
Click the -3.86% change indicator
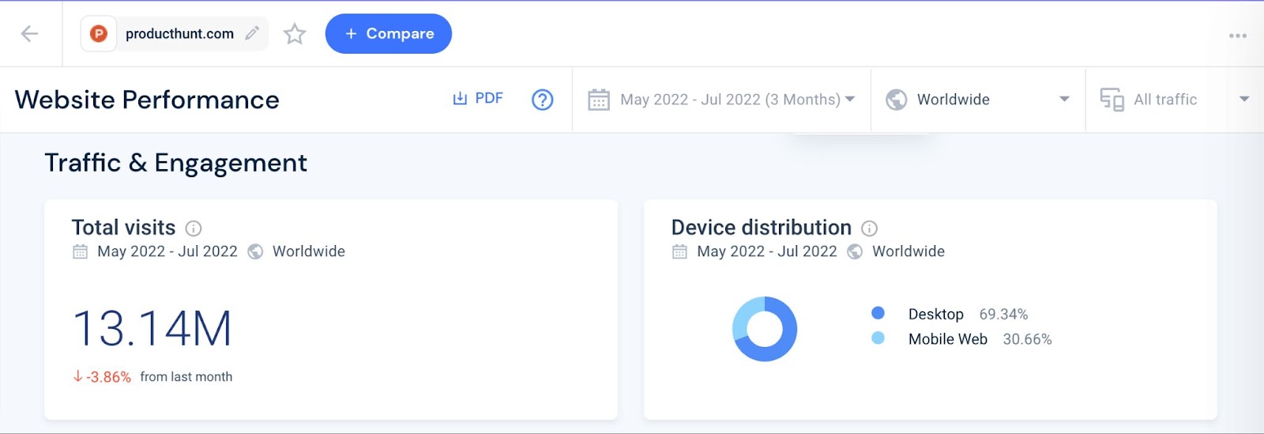(x=102, y=377)
